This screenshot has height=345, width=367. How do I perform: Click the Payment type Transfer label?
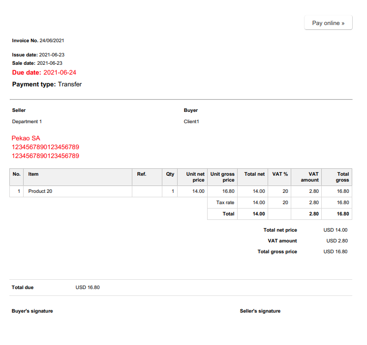pos(47,84)
